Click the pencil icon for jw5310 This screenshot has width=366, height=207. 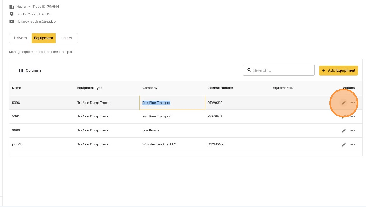pos(344,145)
